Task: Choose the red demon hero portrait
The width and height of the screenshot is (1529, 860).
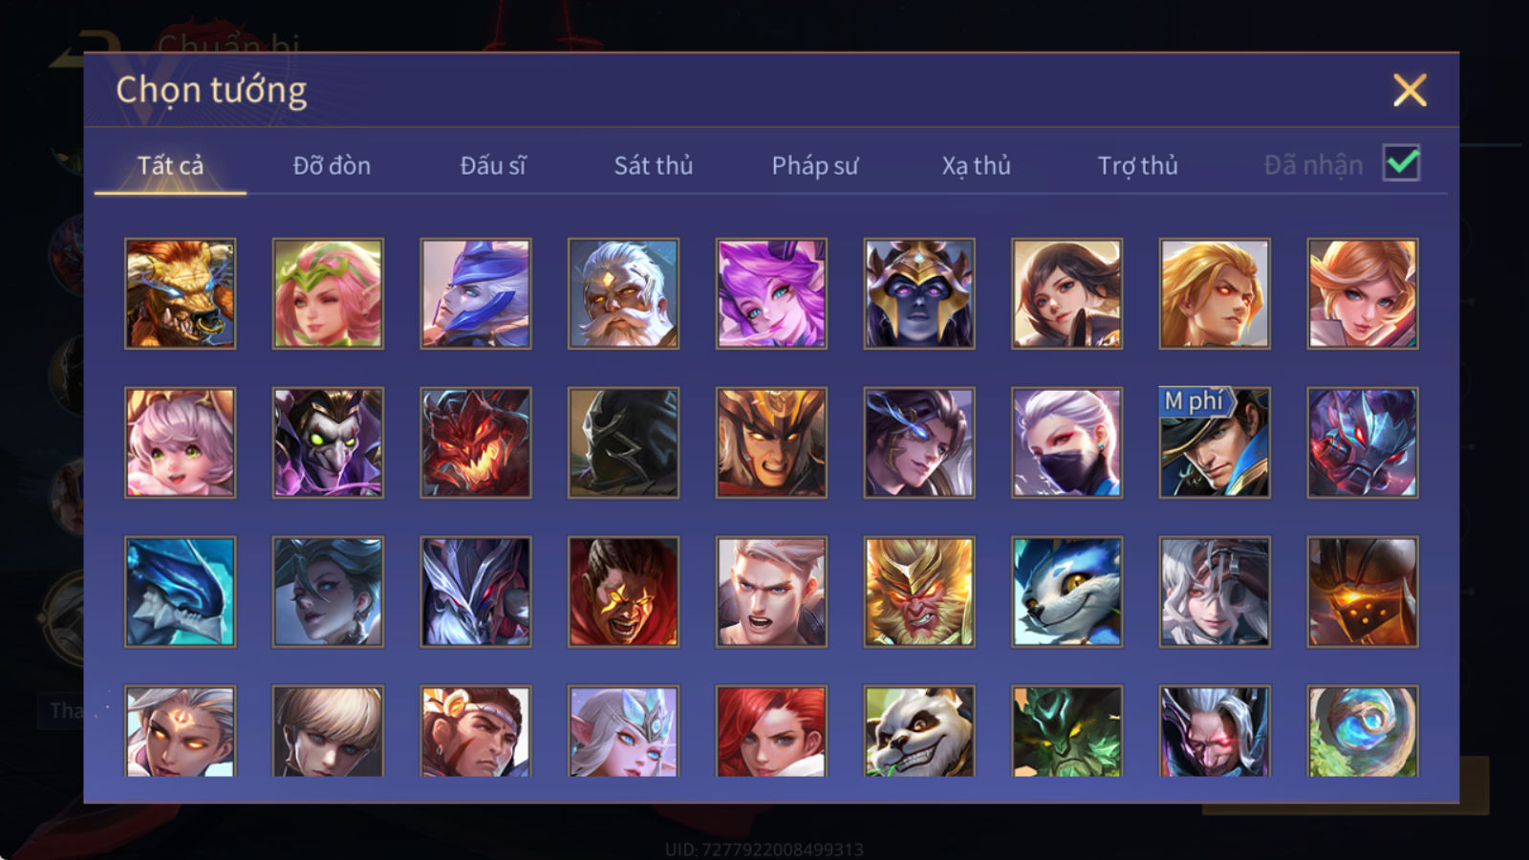Action: click(476, 442)
